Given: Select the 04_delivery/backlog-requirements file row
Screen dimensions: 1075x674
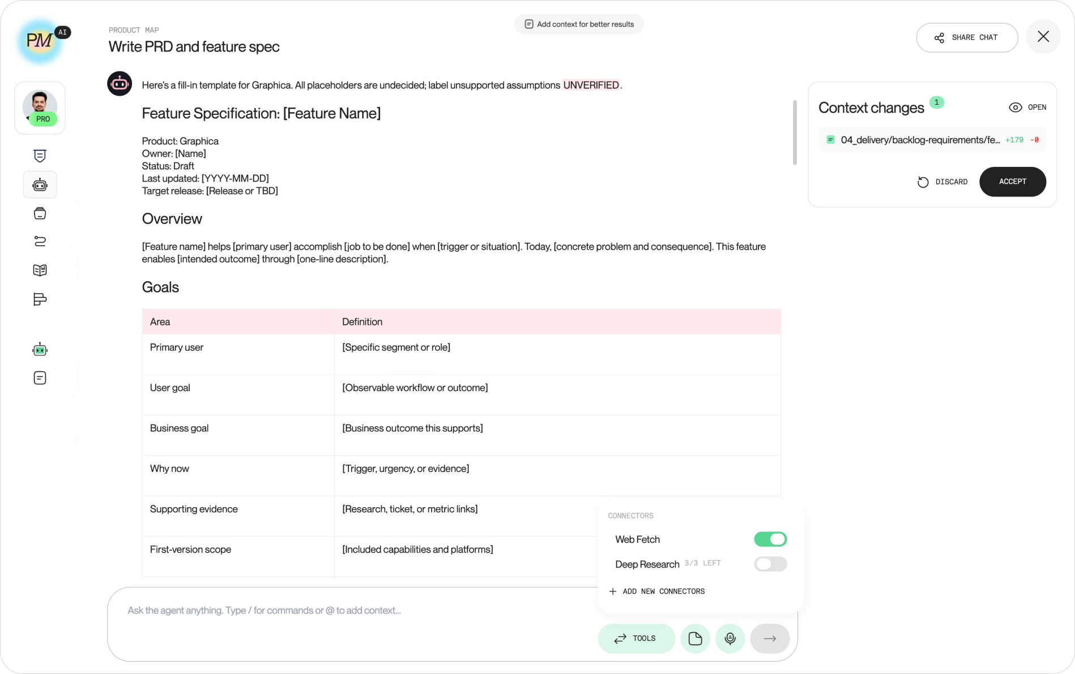Looking at the screenshot, I should coord(932,140).
